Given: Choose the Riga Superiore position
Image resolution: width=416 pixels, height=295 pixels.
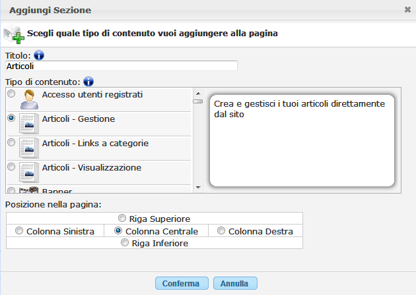Looking at the screenshot, I should point(122,219).
